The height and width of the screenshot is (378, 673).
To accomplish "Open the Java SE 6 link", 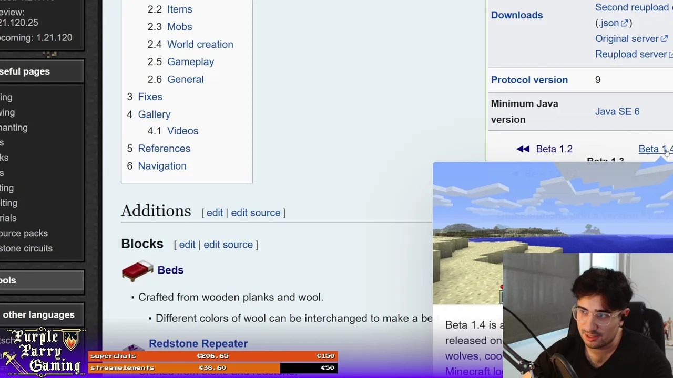I will 617,111.
